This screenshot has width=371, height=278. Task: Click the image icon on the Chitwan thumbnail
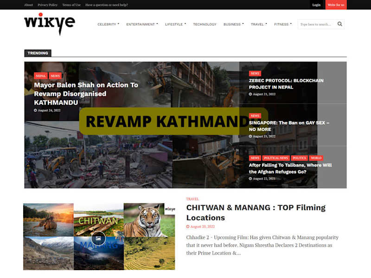pos(98,238)
